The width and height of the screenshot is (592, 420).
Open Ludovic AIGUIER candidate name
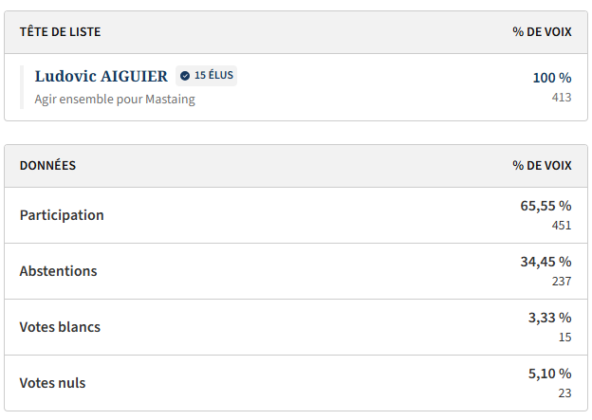pyautogui.click(x=102, y=76)
